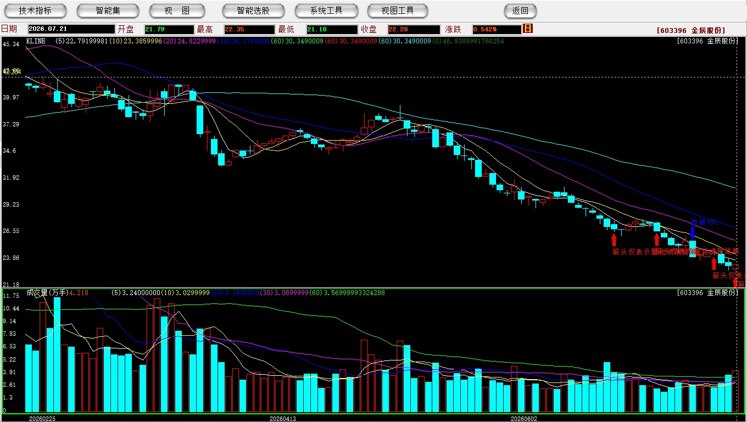Image resolution: width=747 pixels, height=422 pixels.
Task: Open the 系统工具 button
Action: coord(326,10)
